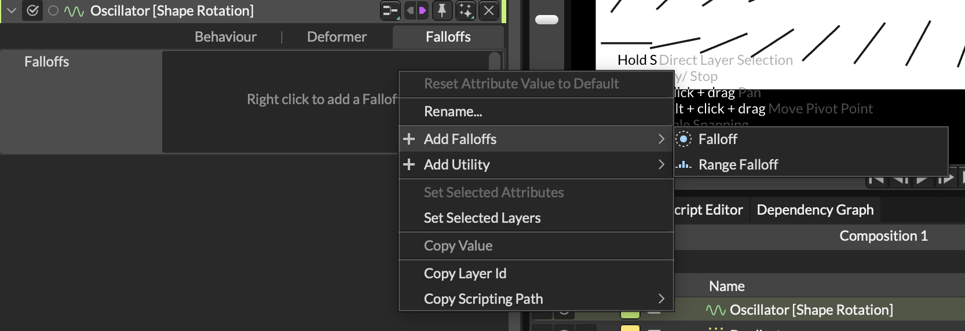The image size is (965, 331).
Task: Pin the Oscillator attribute panel
Action: pyautogui.click(x=442, y=10)
